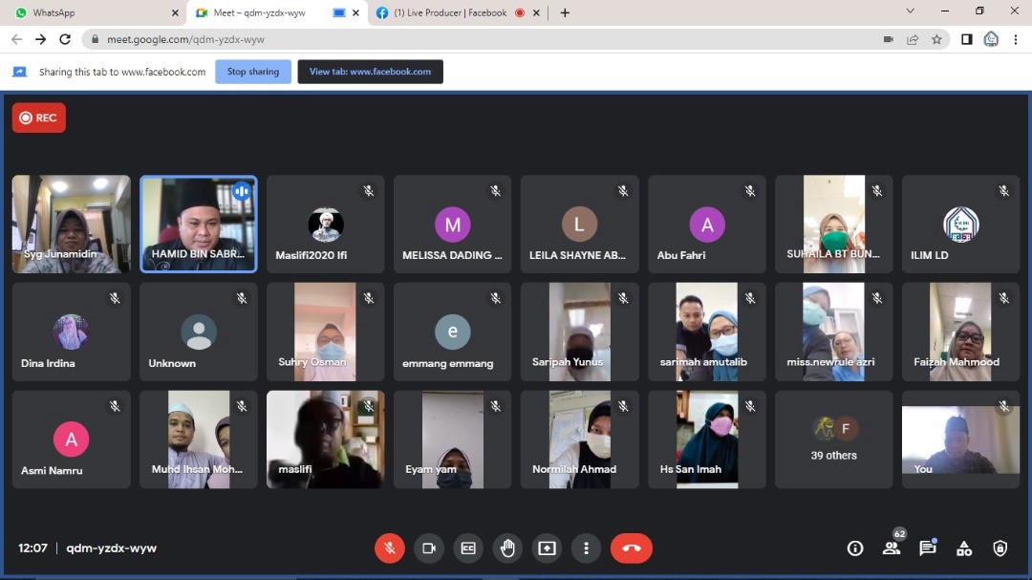1032x580 pixels.
Task: Turn on closed captions
Action: pyautogui.click(x=468, y=548)
